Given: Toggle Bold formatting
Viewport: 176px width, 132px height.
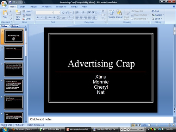Looking at the screenshot, I should tap(38, 18).
